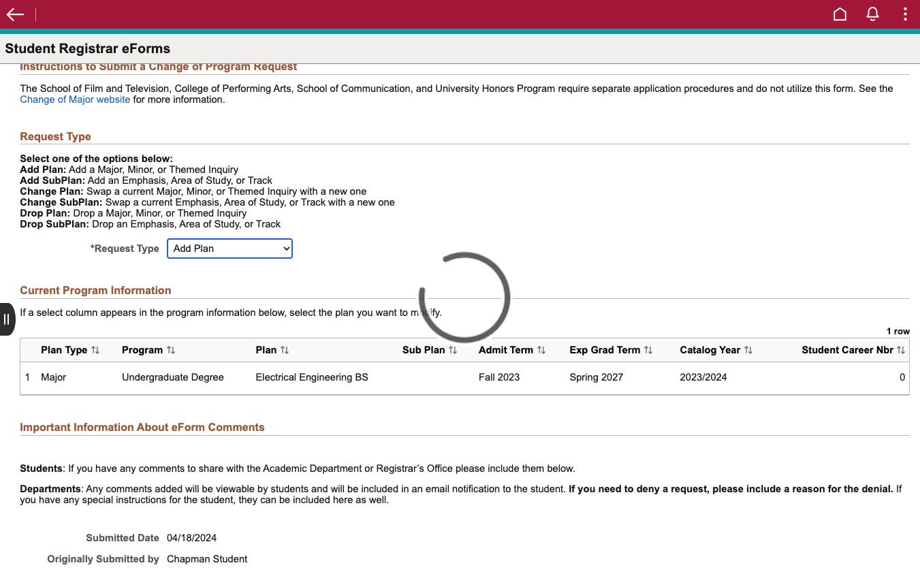Open the Home page icon
The height and width of the screenshot is (576, 920).
click(840, 14)
